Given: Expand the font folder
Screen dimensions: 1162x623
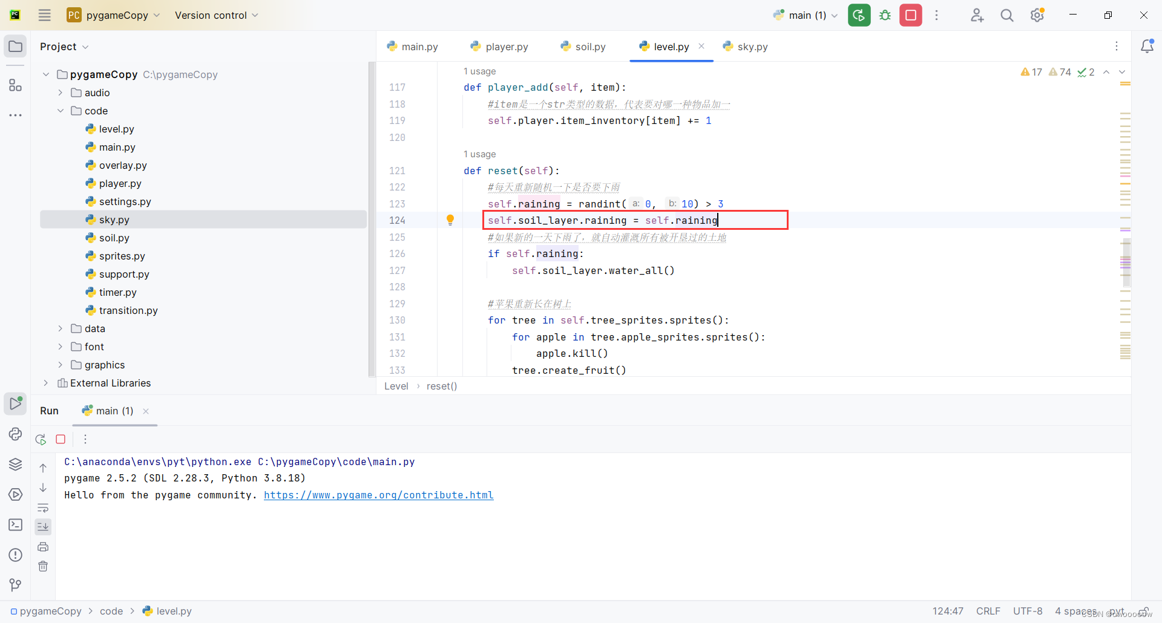Looking at the screenshot, I should 60,347.
